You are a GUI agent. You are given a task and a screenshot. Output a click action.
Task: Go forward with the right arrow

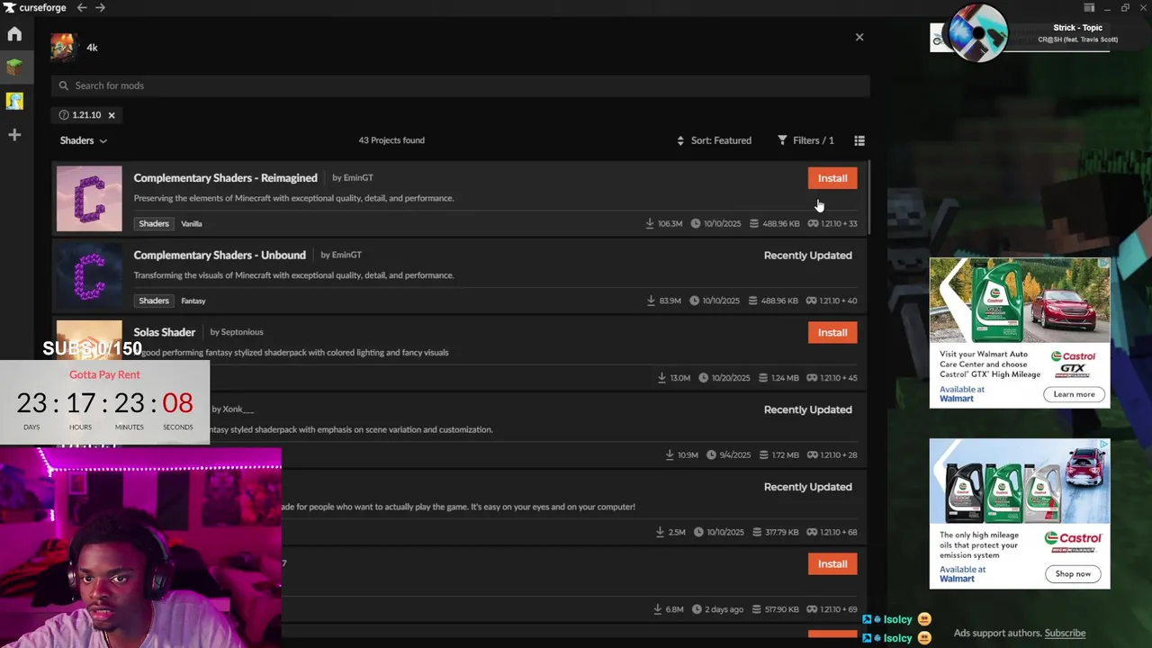(100, 7)
